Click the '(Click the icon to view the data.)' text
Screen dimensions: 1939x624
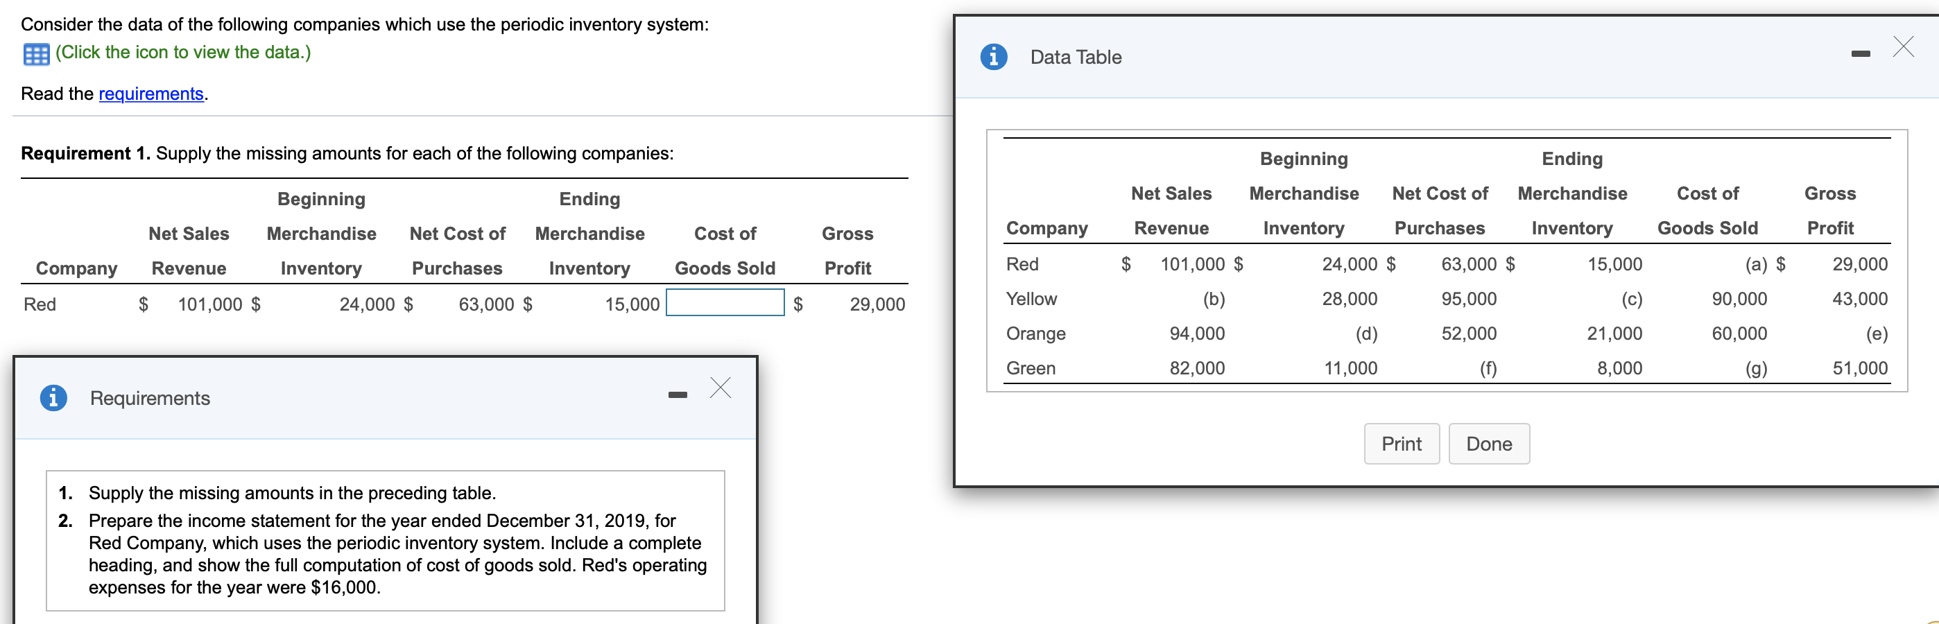pyautogui.click(x=183, y=52)
